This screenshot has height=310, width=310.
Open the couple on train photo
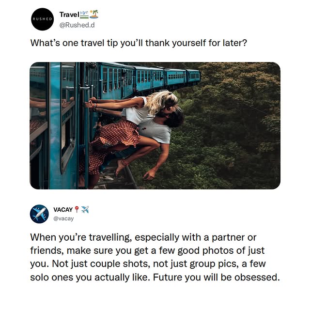[155, 125]
